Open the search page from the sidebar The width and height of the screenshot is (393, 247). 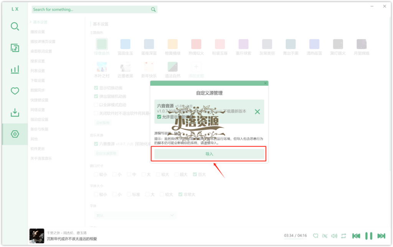pyautogui.click(x=15, y=26)
